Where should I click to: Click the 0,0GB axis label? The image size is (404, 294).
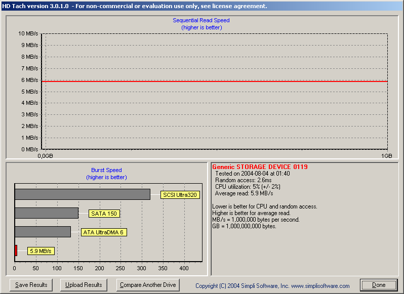pyautogui.click(x=46, y=156)
